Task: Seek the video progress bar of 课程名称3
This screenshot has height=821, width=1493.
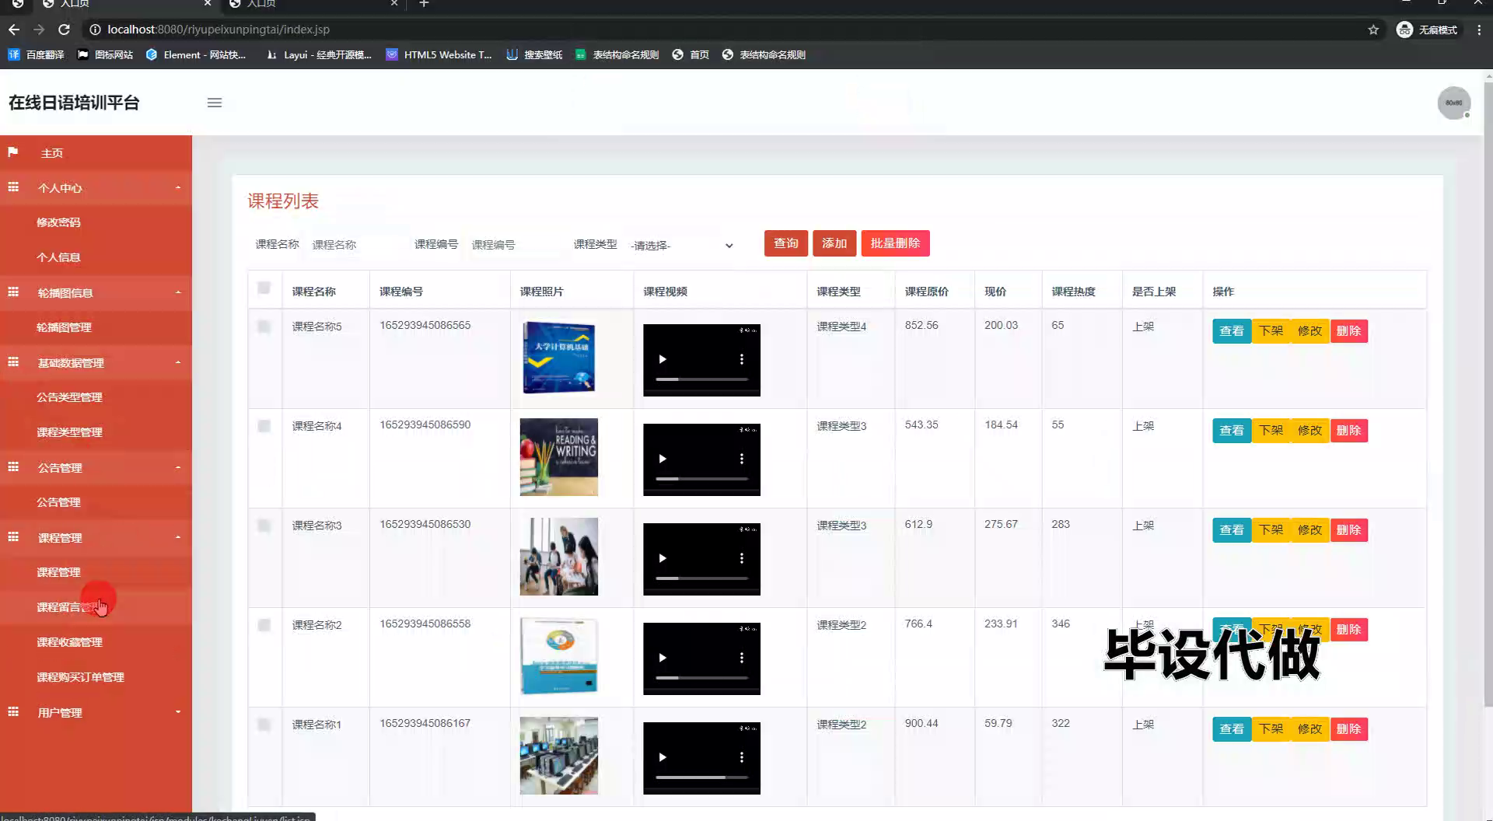Action: pos(701,578)
